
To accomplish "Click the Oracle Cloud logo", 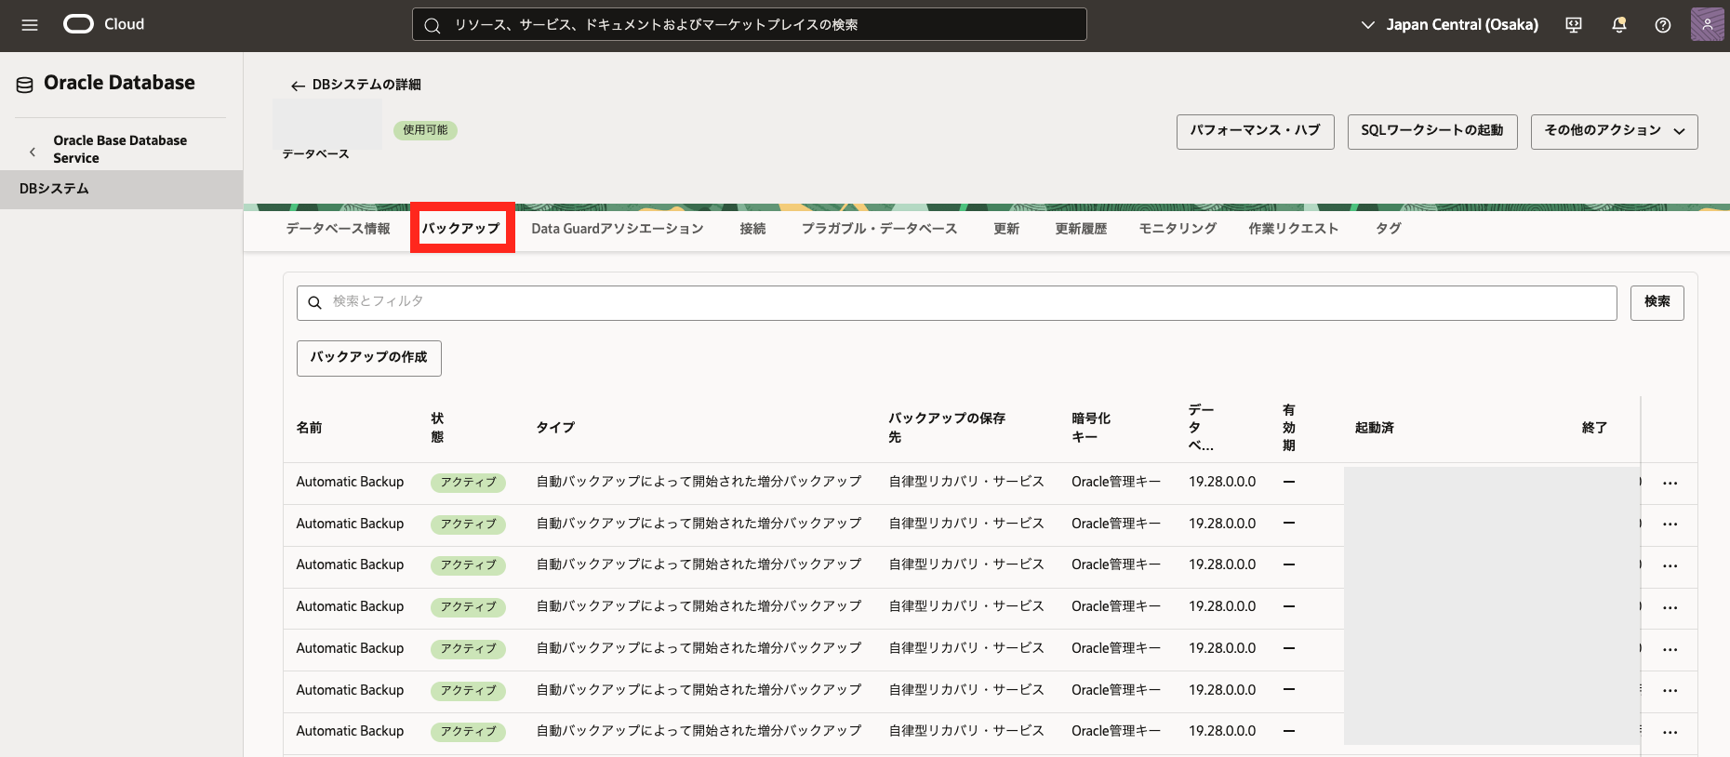I will pos(79,24).
